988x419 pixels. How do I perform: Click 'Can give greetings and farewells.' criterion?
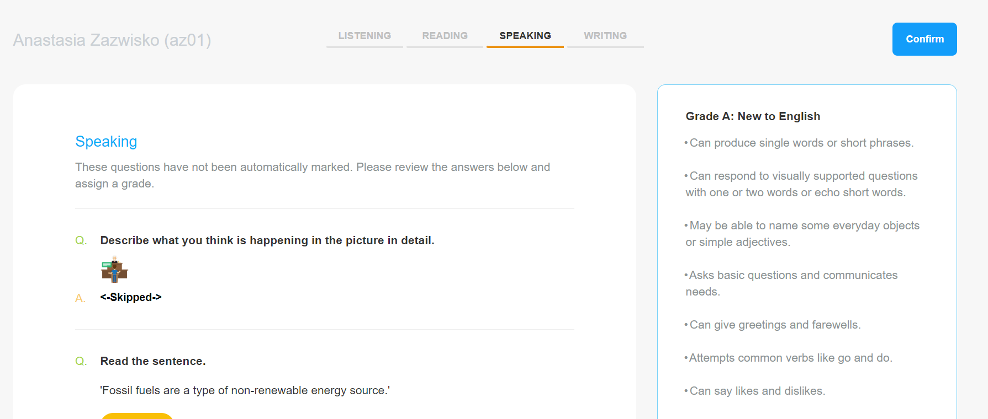point(773,325)
